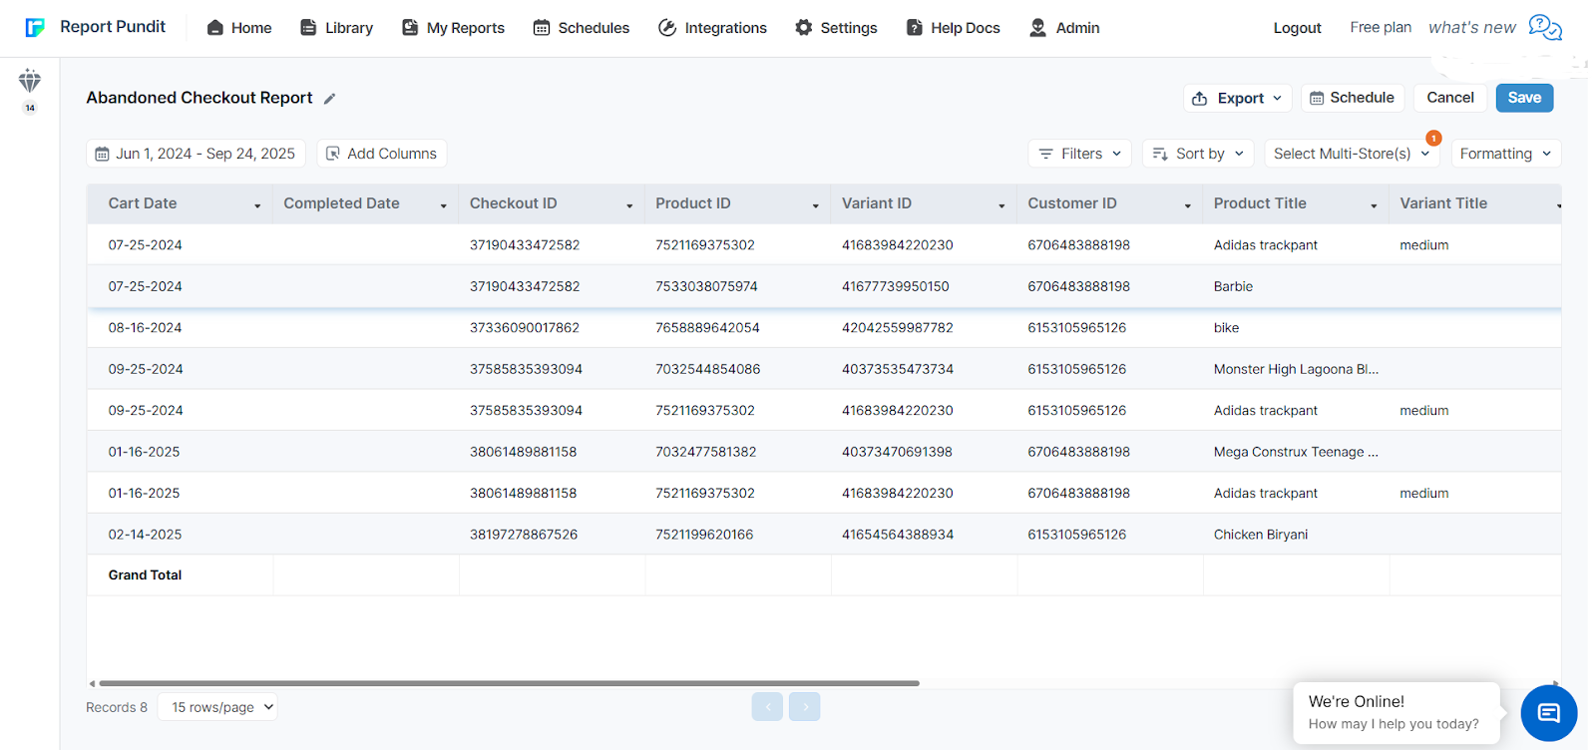Open Integrations page
The image size is (1596, 750).
[x=713, y=28]
